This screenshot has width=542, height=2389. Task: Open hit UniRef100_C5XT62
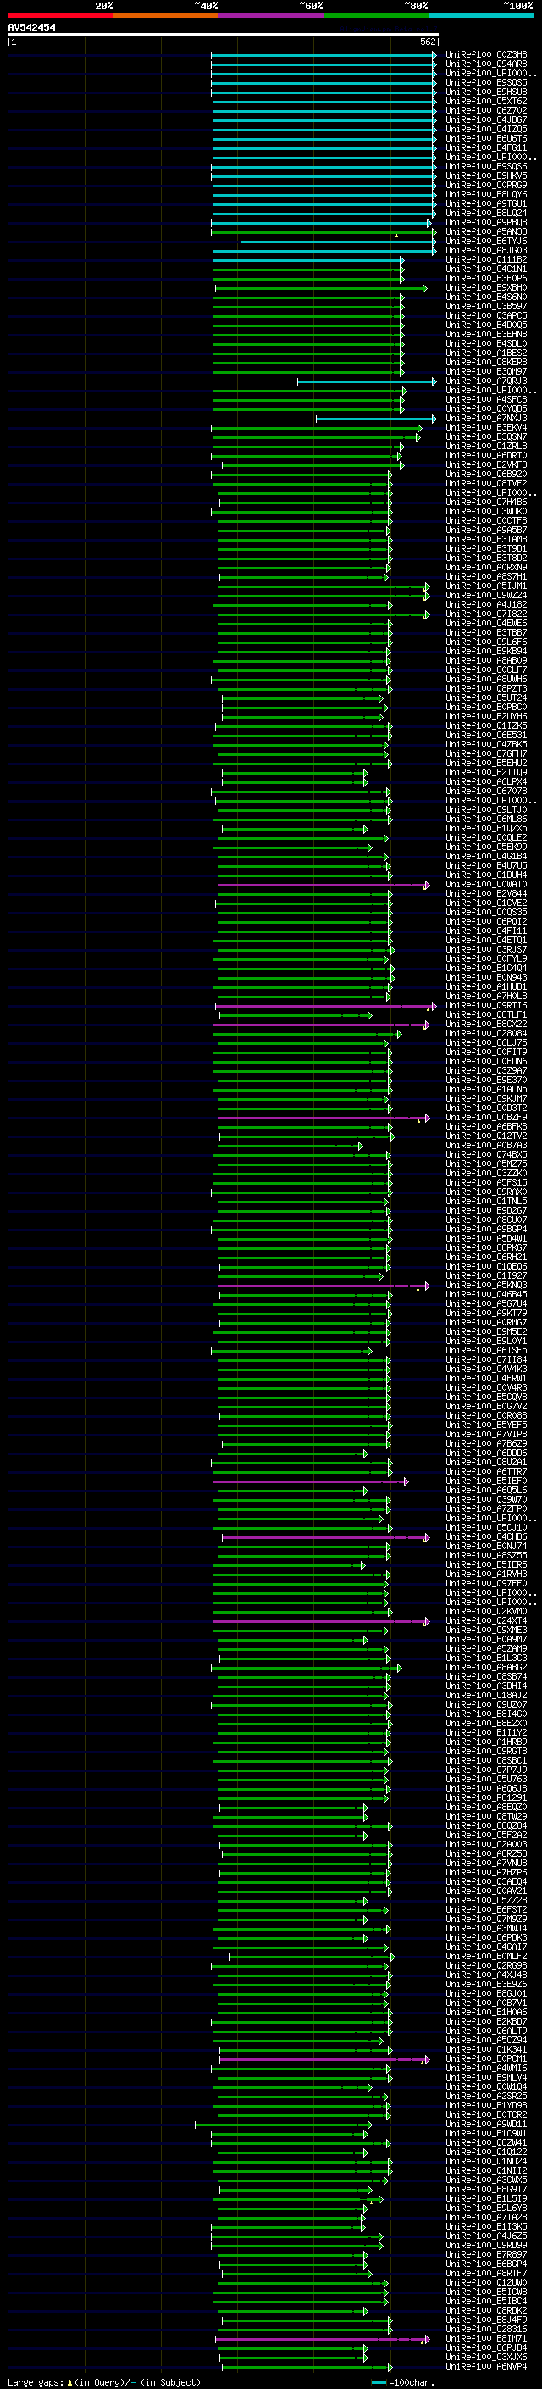(x=486, y=101)
